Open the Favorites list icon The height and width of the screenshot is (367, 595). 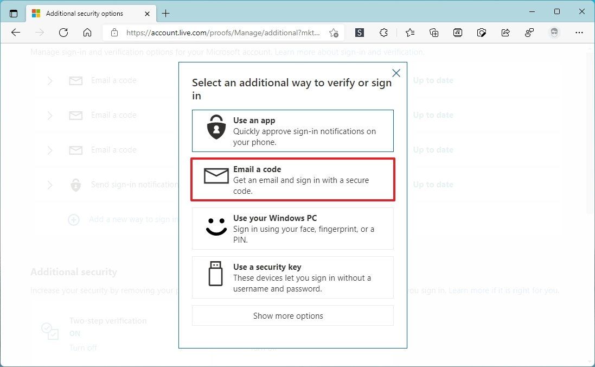(410, 33)
